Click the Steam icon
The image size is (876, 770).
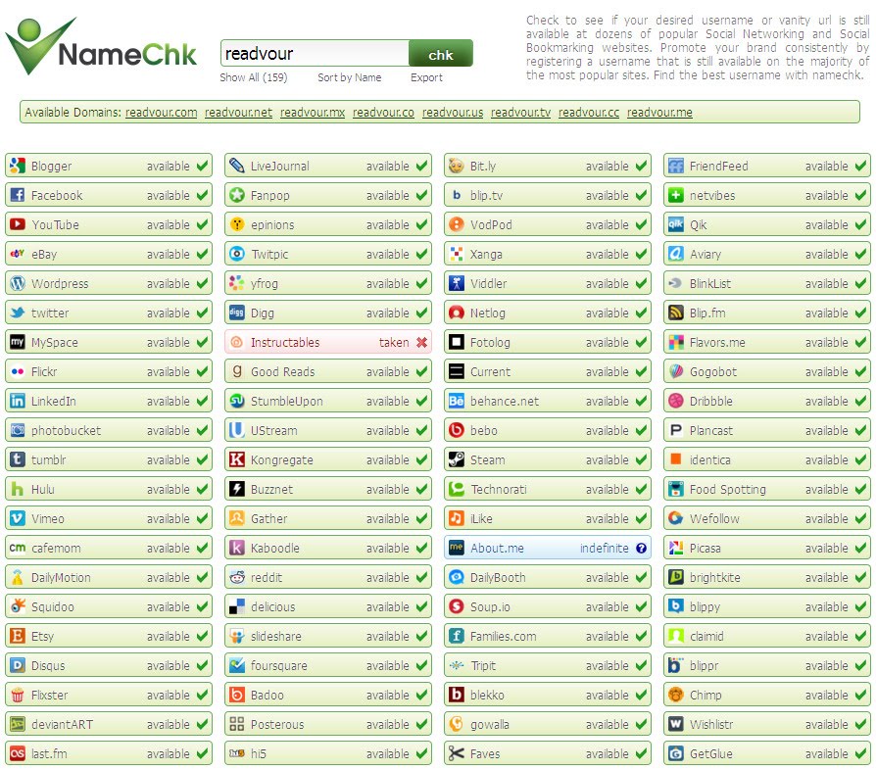click(457, 459)
